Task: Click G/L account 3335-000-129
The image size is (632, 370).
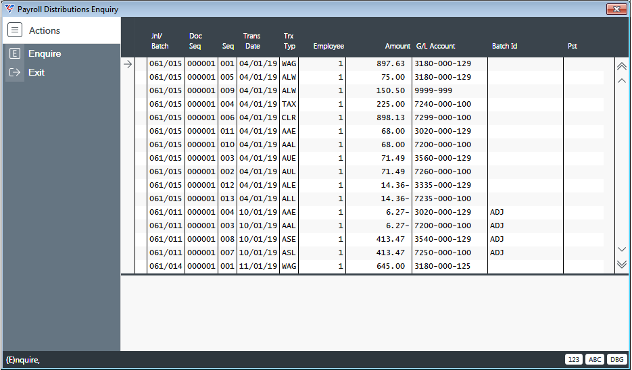Action: pyautogui.click(x=443, y=185)
